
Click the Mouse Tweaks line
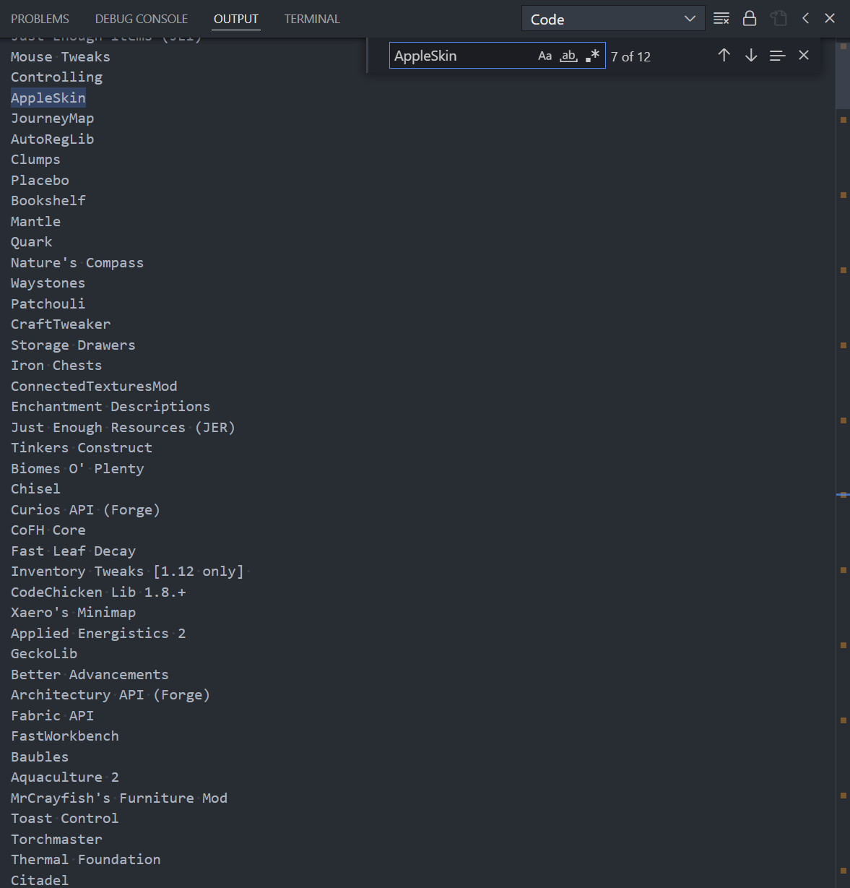[61, 56]
